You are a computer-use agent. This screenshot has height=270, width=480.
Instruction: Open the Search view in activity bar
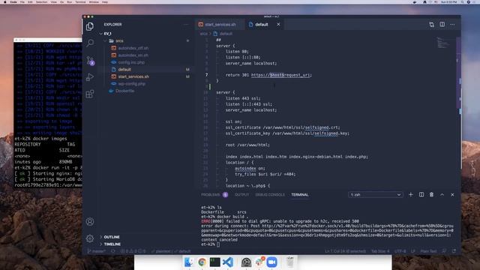pos(90,43)
